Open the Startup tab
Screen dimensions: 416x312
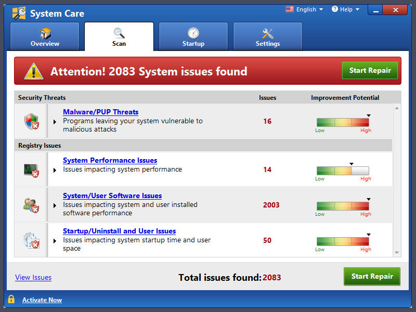pyautogui.click(x=193, y=37)
